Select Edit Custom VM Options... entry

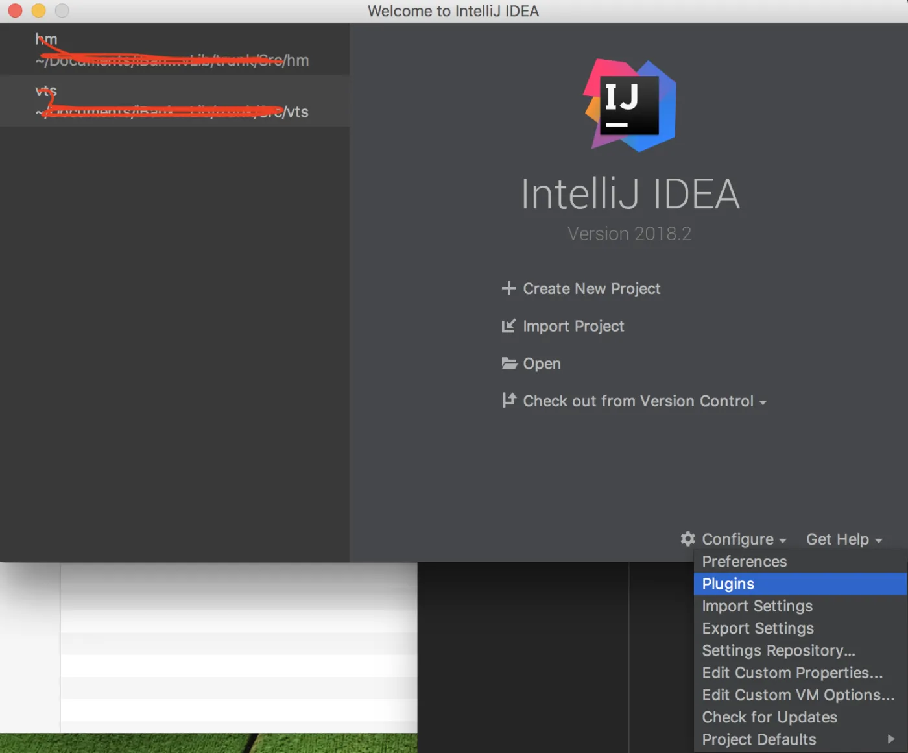[x=800, y=695]
